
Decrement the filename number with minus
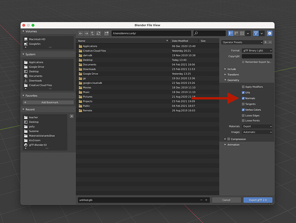[x=202, y=200]
